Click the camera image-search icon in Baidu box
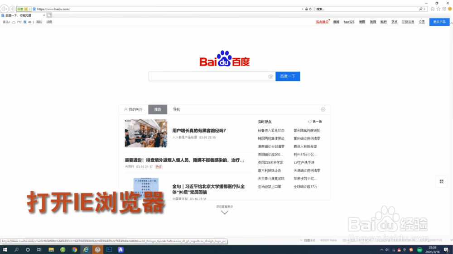 coord(271,76)
